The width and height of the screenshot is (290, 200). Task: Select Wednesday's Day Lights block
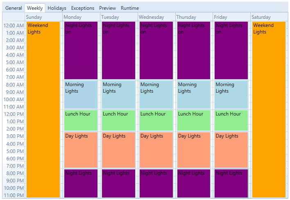tap(156, 150)
